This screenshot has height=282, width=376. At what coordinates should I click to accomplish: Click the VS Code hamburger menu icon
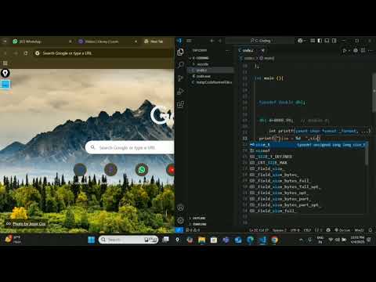pos(189,41)
